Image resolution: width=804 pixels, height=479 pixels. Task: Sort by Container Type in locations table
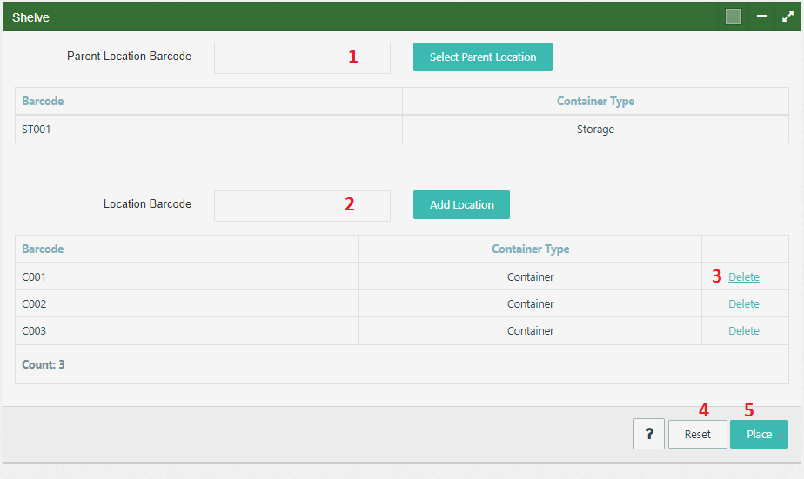coord(530,249)
